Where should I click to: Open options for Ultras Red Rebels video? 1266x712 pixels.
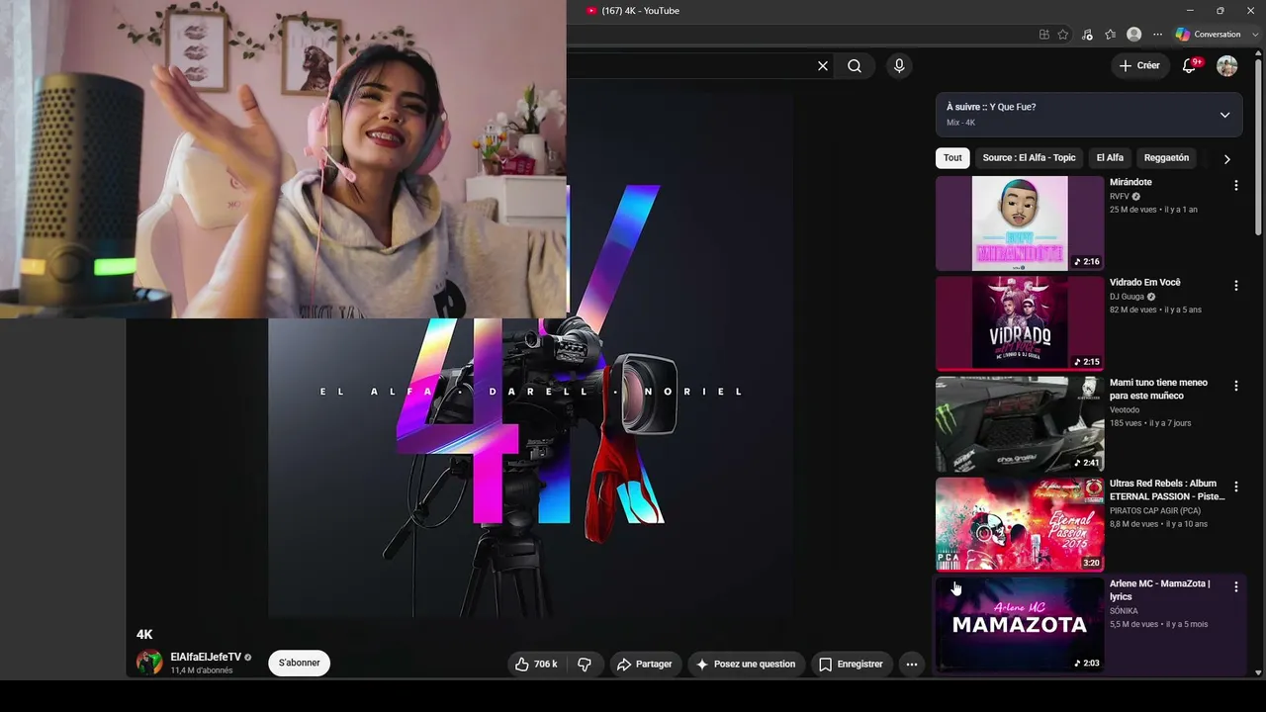1235,487
